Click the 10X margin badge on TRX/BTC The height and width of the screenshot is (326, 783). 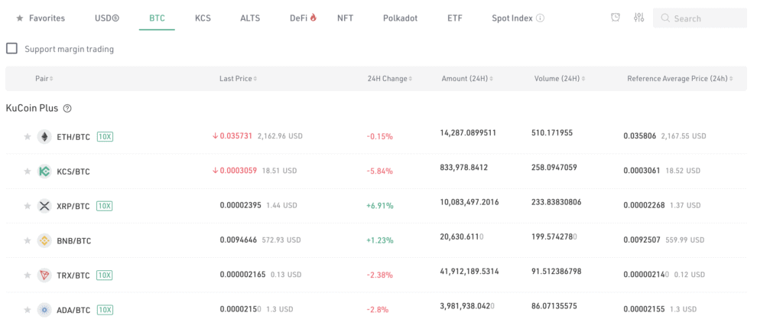pyautogui.click(x=105, y=275)
